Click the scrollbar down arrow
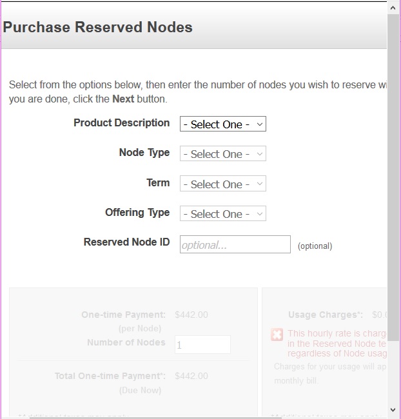The image size is (401, 419). pos(393,410)
